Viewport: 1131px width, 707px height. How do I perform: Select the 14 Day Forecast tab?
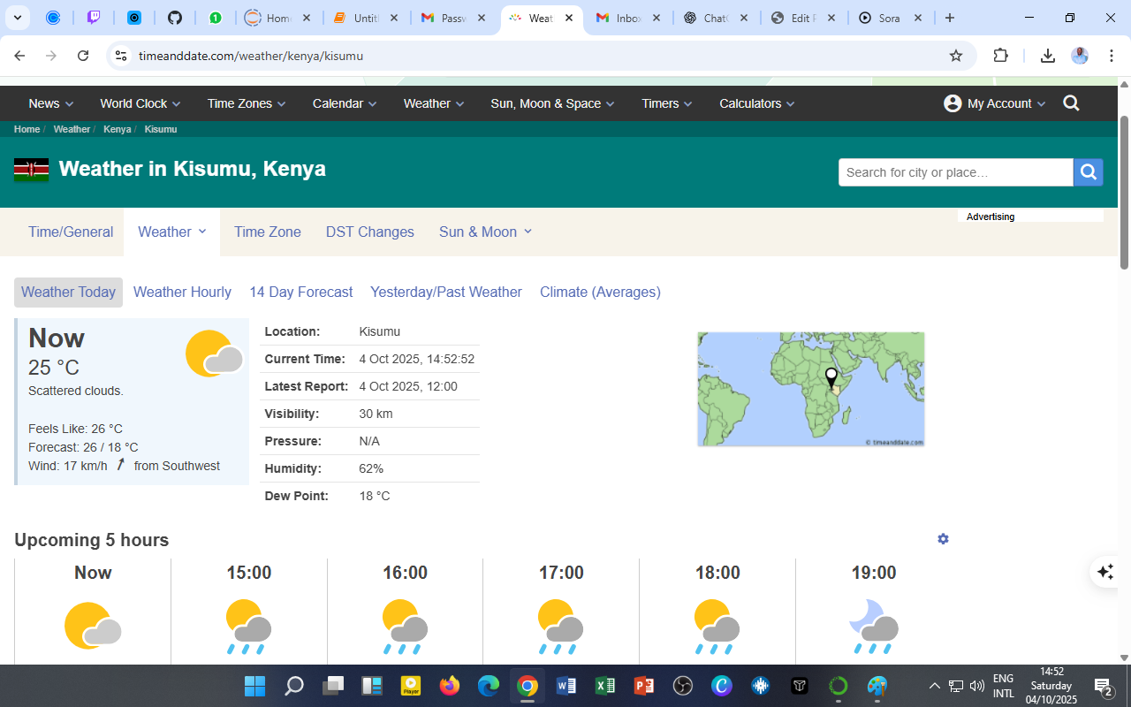[x=300, y=292]
